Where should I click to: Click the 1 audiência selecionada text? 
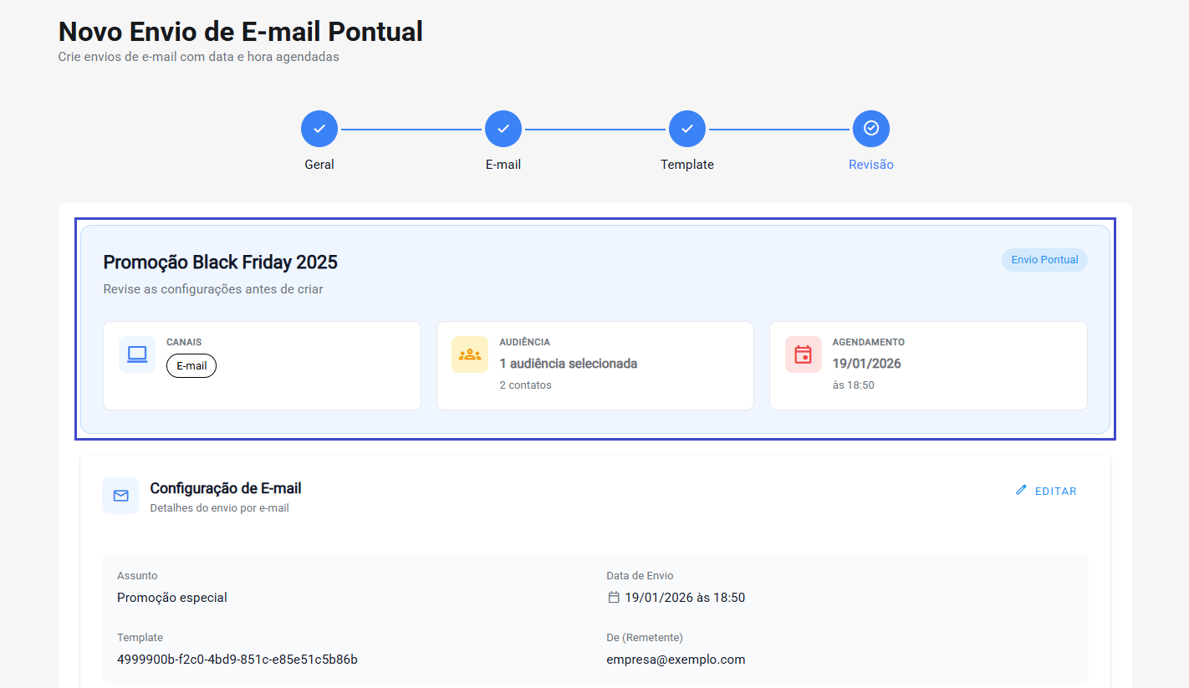tap(569, 364)
